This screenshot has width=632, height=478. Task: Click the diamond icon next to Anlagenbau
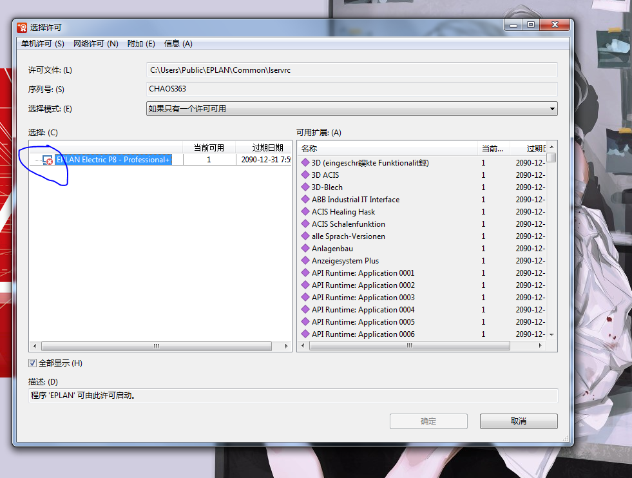click(305, 248)
